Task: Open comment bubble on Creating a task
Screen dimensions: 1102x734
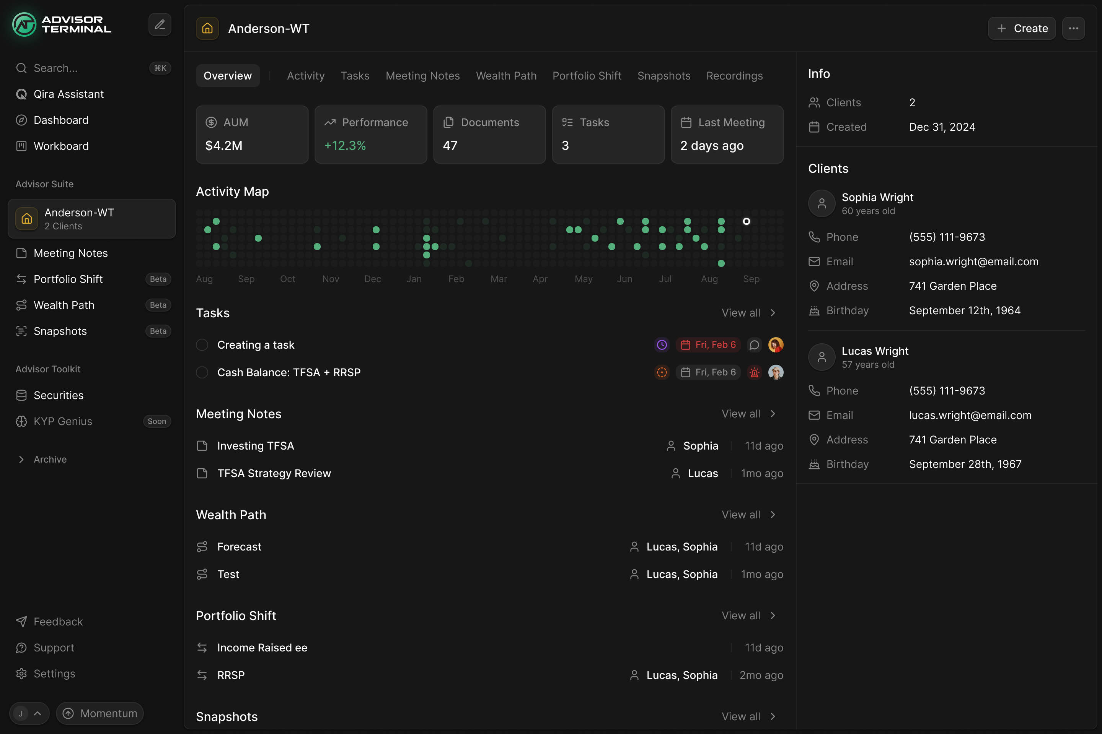Action: pyautogui.click(x=754, y=345)
